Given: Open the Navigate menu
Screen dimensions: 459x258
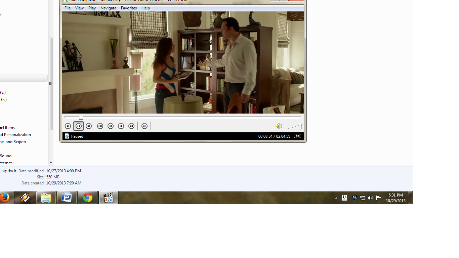Looking at the screenshot, I should coord(108,8).
